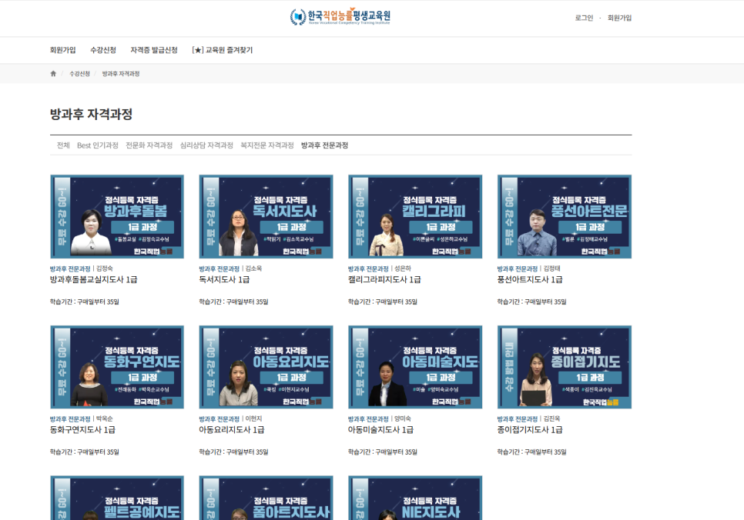This screenshot has width=744, height=520.
Task: Click the home icon in the breadcrumb
Action: [x=53, y=74]
